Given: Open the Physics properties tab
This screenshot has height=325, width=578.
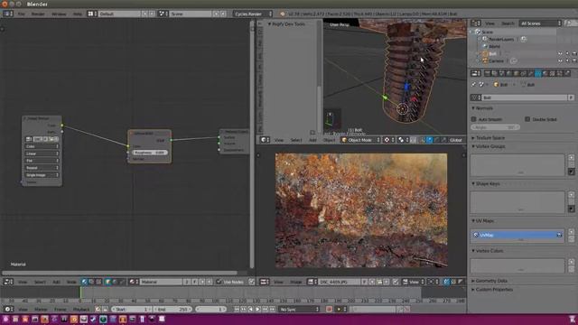Looking at the screenshot, I should coord(567,73).
